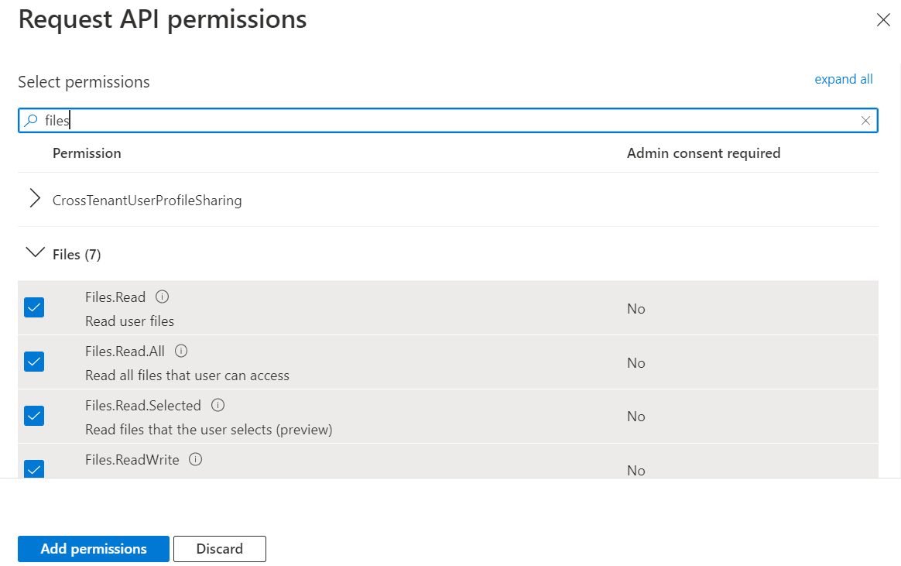Screen dimensions: 901x566
Task: Show info for Files.Read.Selected permission
Action: point(218,405)
